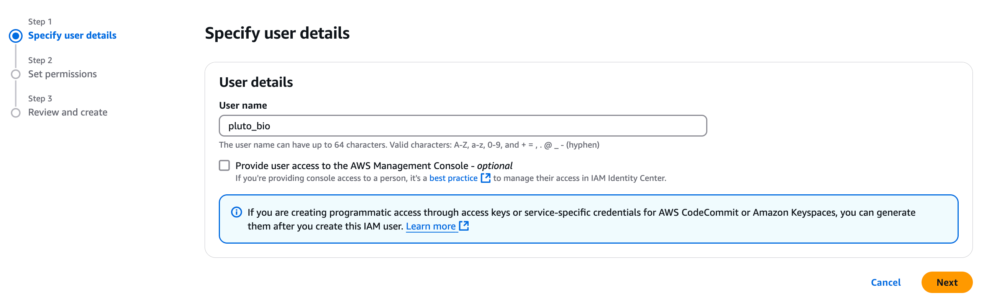Follow the Learn more link
This screenshot has height=306, width=984.
pos(430,226)
